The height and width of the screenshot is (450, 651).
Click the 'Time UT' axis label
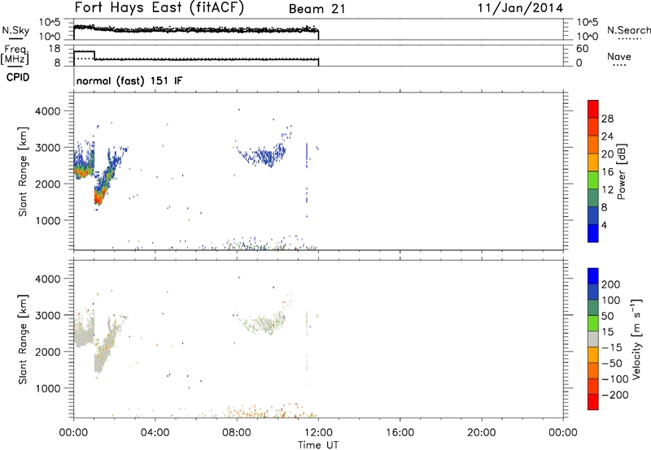tap(318, 445)
